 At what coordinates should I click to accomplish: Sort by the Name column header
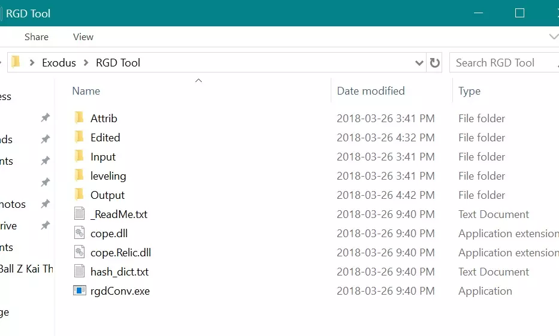(86, 91)
